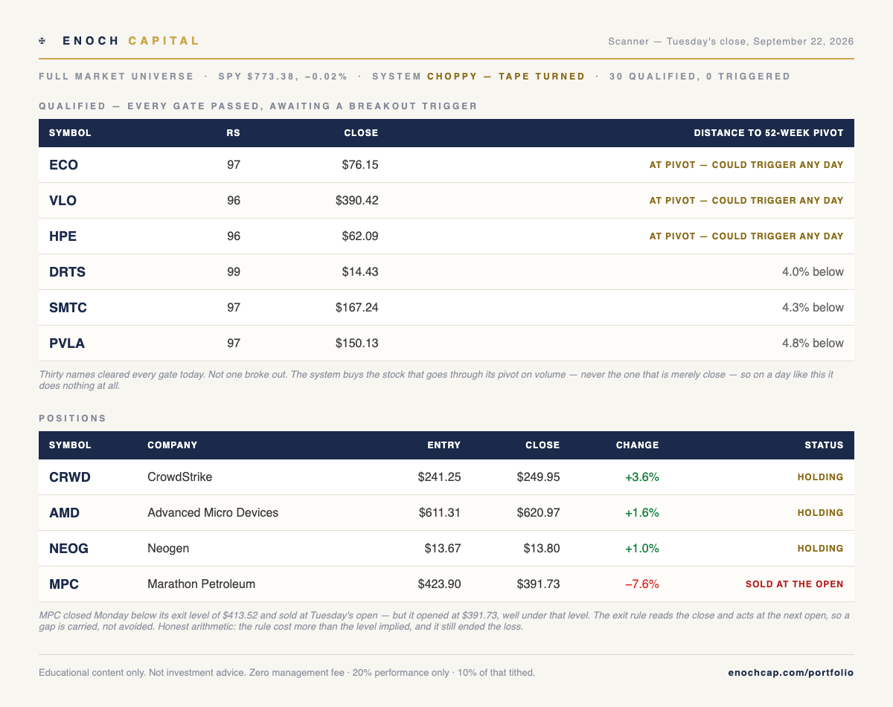Click the SOLD AT THE OPEN status

click(x=795, y=584)
